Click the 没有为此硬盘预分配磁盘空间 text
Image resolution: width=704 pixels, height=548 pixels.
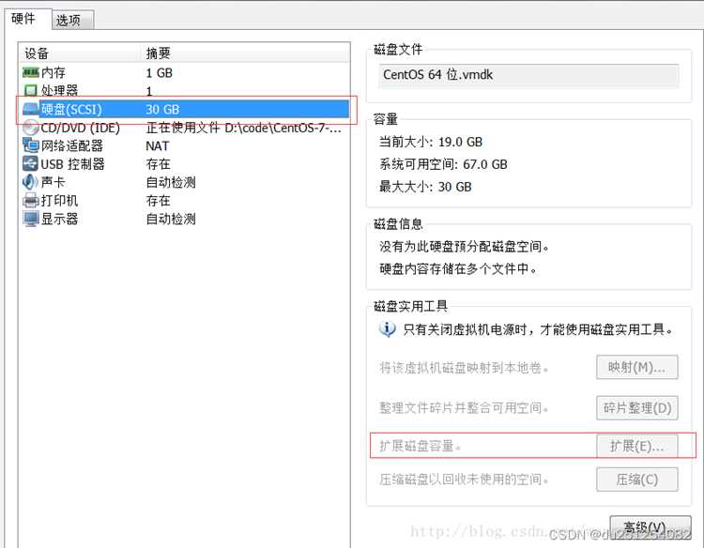click(465, 247)
